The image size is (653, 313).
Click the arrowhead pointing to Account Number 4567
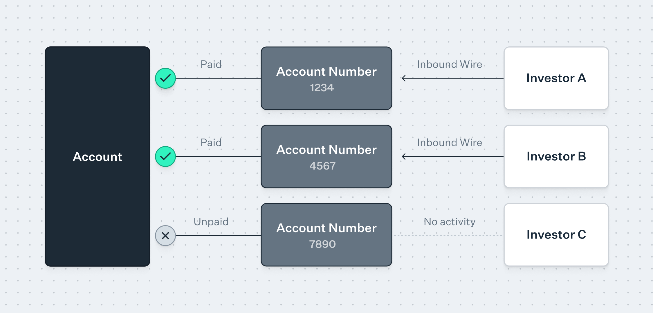pos(404,156)
